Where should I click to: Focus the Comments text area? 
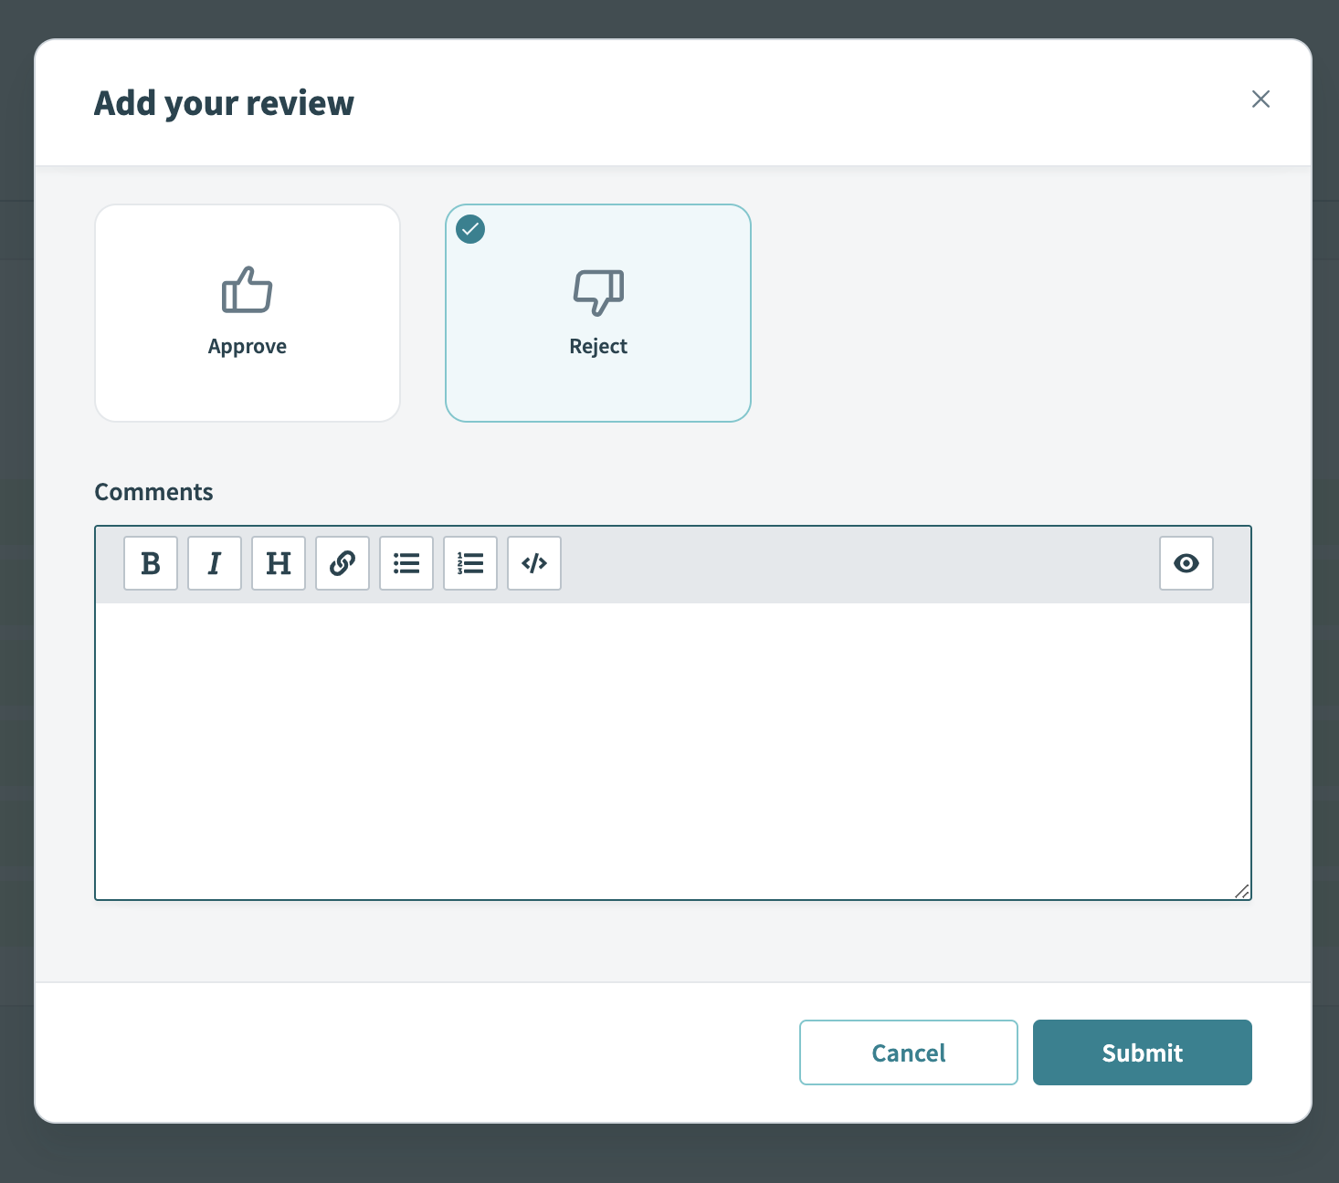coord(673,750)
